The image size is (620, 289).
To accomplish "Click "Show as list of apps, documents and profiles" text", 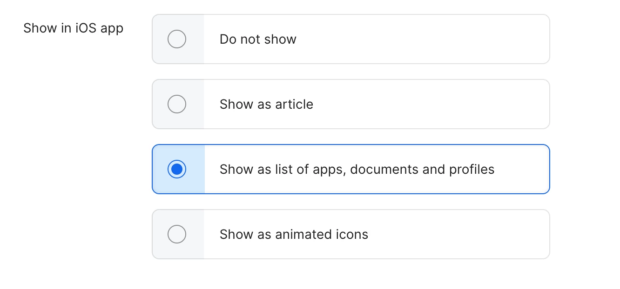I will [x=357, y=169].
